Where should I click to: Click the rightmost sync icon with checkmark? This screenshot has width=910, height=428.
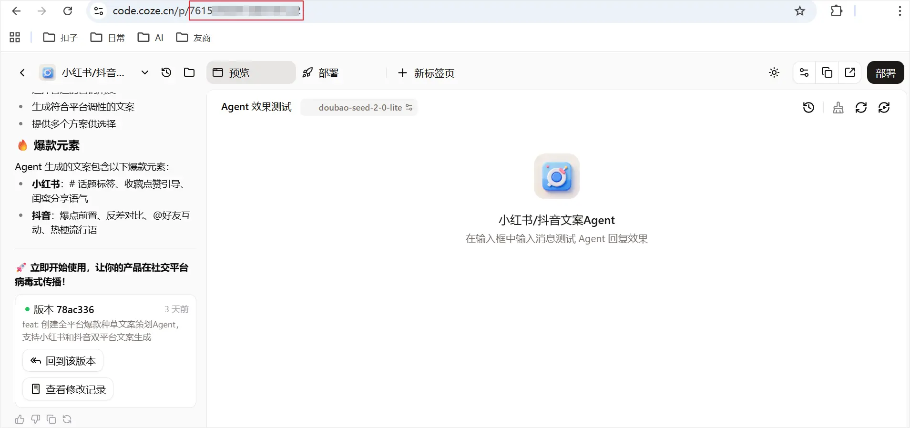click(884, 108)
